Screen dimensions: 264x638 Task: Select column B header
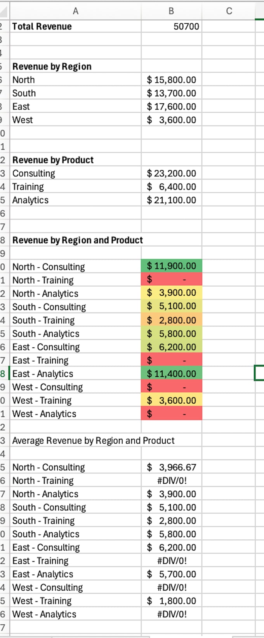tap(171, 11)
